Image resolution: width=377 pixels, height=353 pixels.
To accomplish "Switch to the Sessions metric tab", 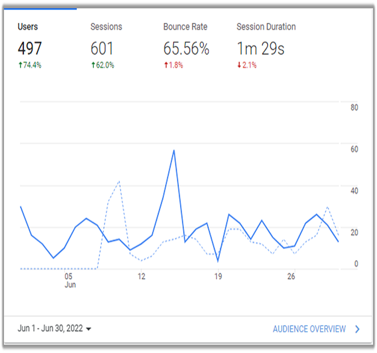I will [x=106, y=27].
